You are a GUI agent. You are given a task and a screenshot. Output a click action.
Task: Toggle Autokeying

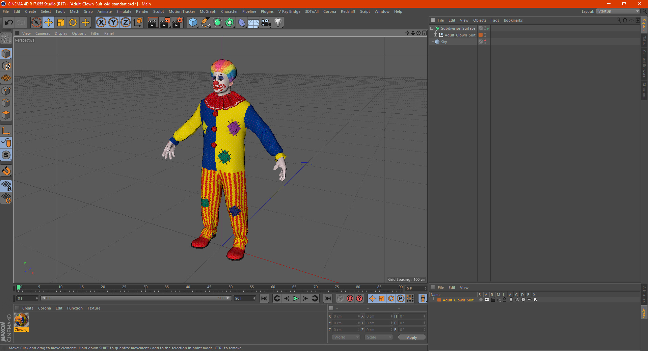click(x=350, y=298)
